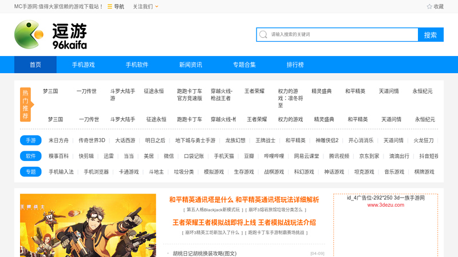Open the 梦三国 link in top row

[50, 91]
